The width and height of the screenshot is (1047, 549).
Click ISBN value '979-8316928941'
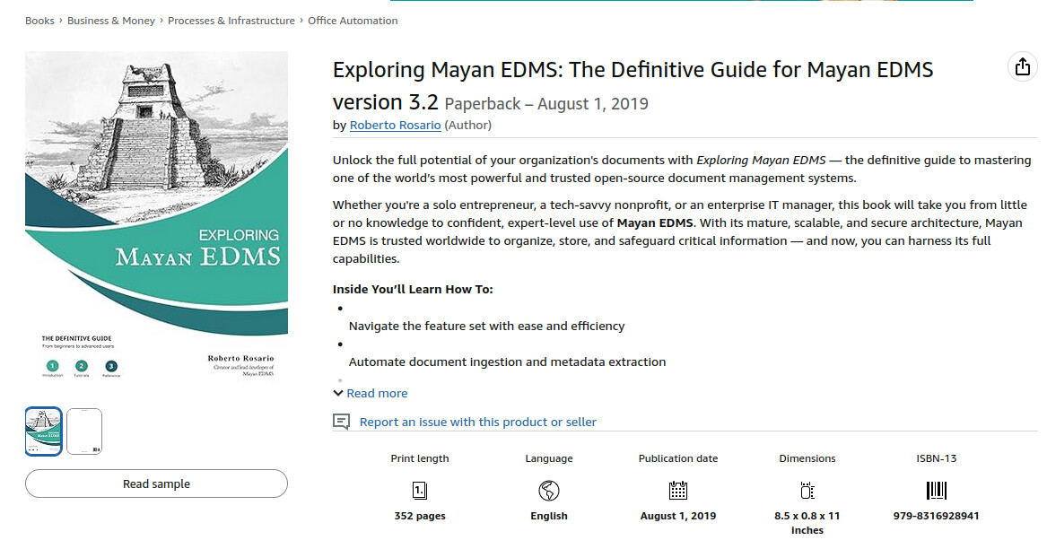tap(936, 516)
